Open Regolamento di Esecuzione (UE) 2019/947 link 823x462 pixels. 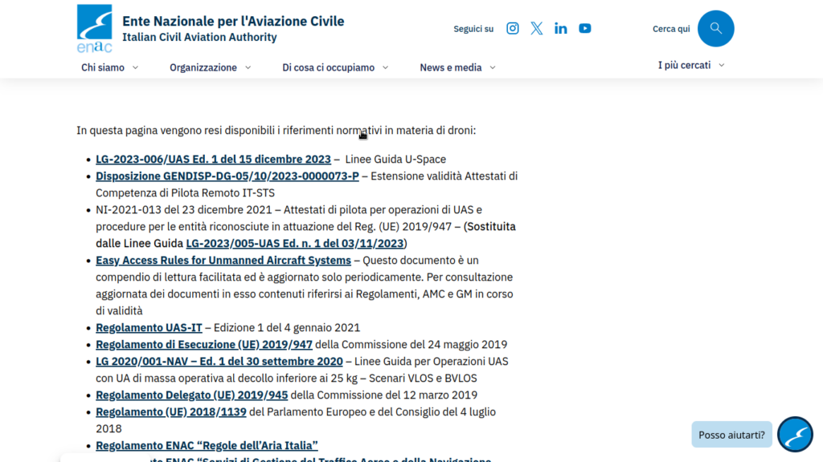(x=203, y=345)
